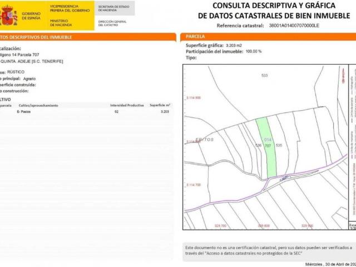Click the 'Superficie m²' column header

[160, 105]
